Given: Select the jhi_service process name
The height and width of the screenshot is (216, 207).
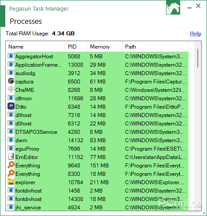Looking at the screenshot, I should (x=28, y=208).
